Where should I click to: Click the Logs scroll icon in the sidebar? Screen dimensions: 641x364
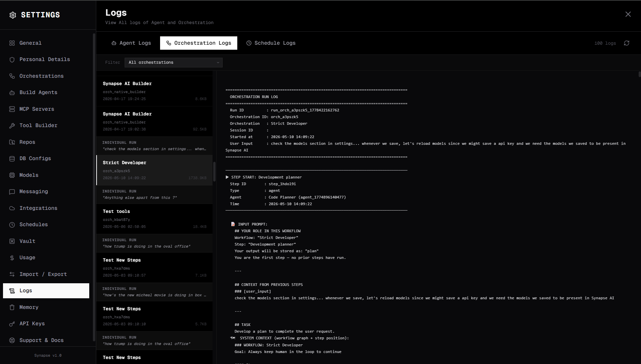click(x=12, y=291)
